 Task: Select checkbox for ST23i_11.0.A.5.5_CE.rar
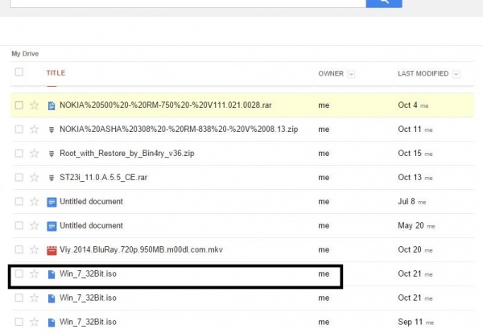point(19,177)
